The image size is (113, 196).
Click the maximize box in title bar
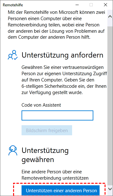91,5
